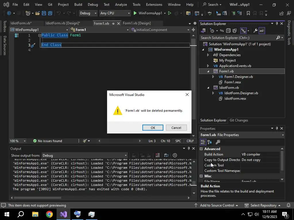
Task: Click Solution Explorer's Properties wrench icon
Action: coord(255,31)
